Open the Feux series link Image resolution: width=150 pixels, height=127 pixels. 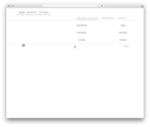(x=123, y=25)
